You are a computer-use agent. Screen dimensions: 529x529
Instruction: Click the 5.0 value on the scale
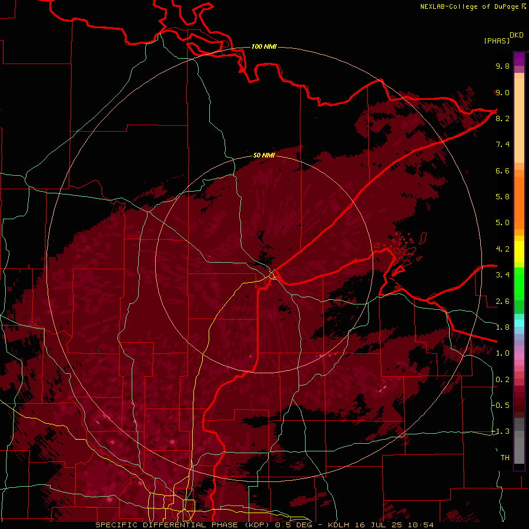coord(503,223)
